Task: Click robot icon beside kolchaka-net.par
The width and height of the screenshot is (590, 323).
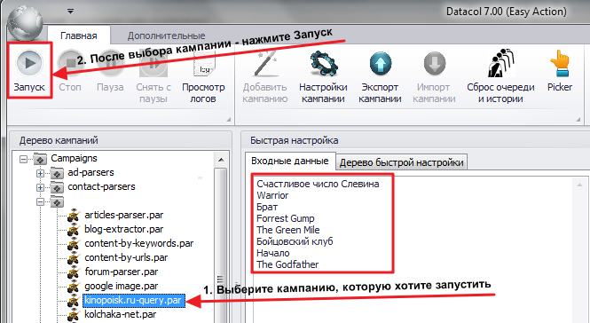Action: click(74, 315)
